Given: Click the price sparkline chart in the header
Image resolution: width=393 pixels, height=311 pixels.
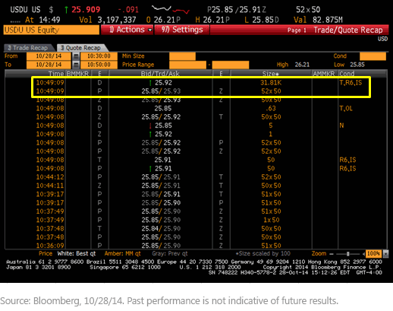Looking at the screenshot, I should (x=171, y=10).
